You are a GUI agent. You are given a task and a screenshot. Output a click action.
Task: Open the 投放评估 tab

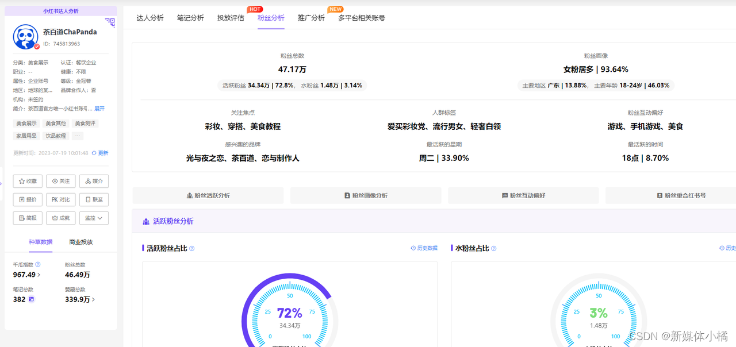click(231, 18)
